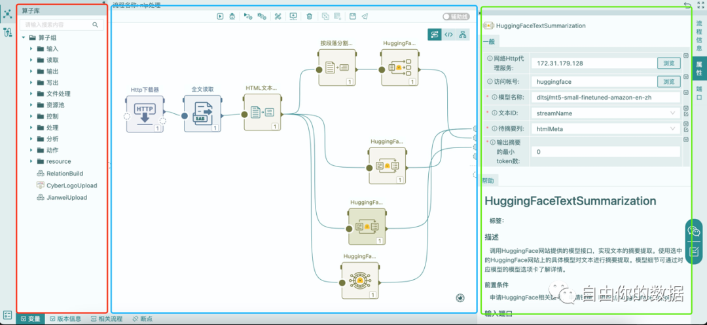Switch to hierarchy tree view icon
The height and width of the screenshot is (325, 707).
(463, 35)
